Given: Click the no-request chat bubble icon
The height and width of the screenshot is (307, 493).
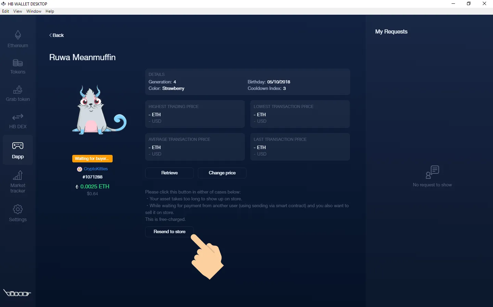Looking at the screenshot, I should [x=432, y=172].
